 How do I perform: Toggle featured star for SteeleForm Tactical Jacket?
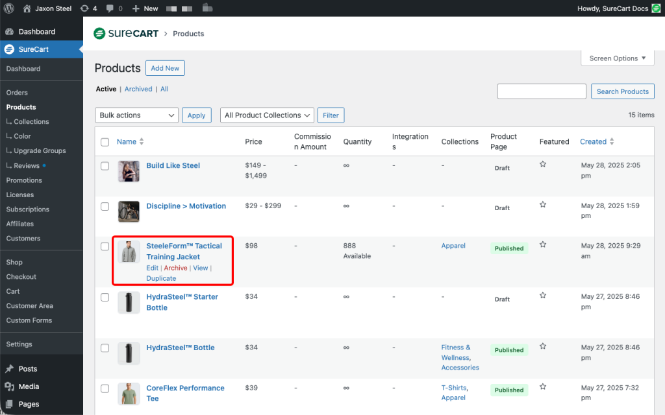pos(543,245)
